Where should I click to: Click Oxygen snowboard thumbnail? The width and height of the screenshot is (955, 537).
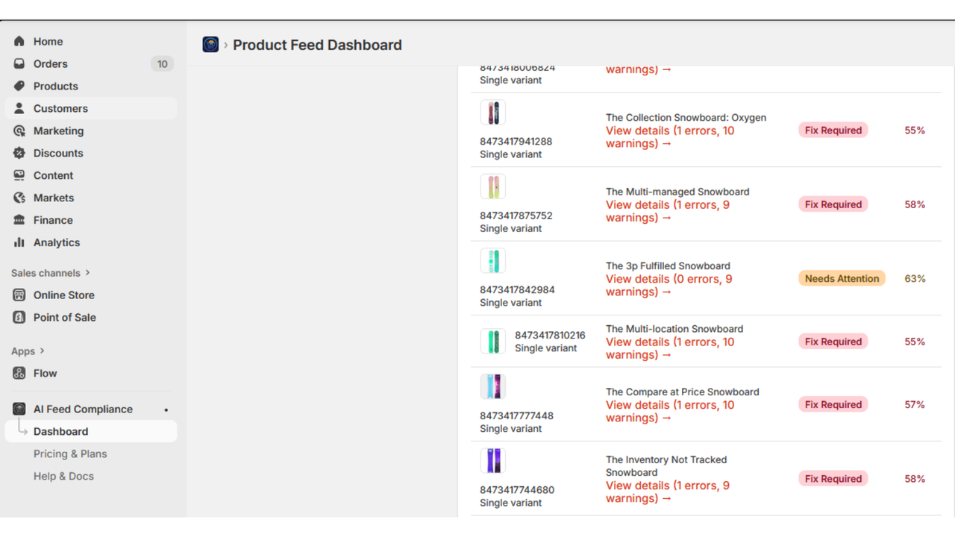click(x=493, y=113)
